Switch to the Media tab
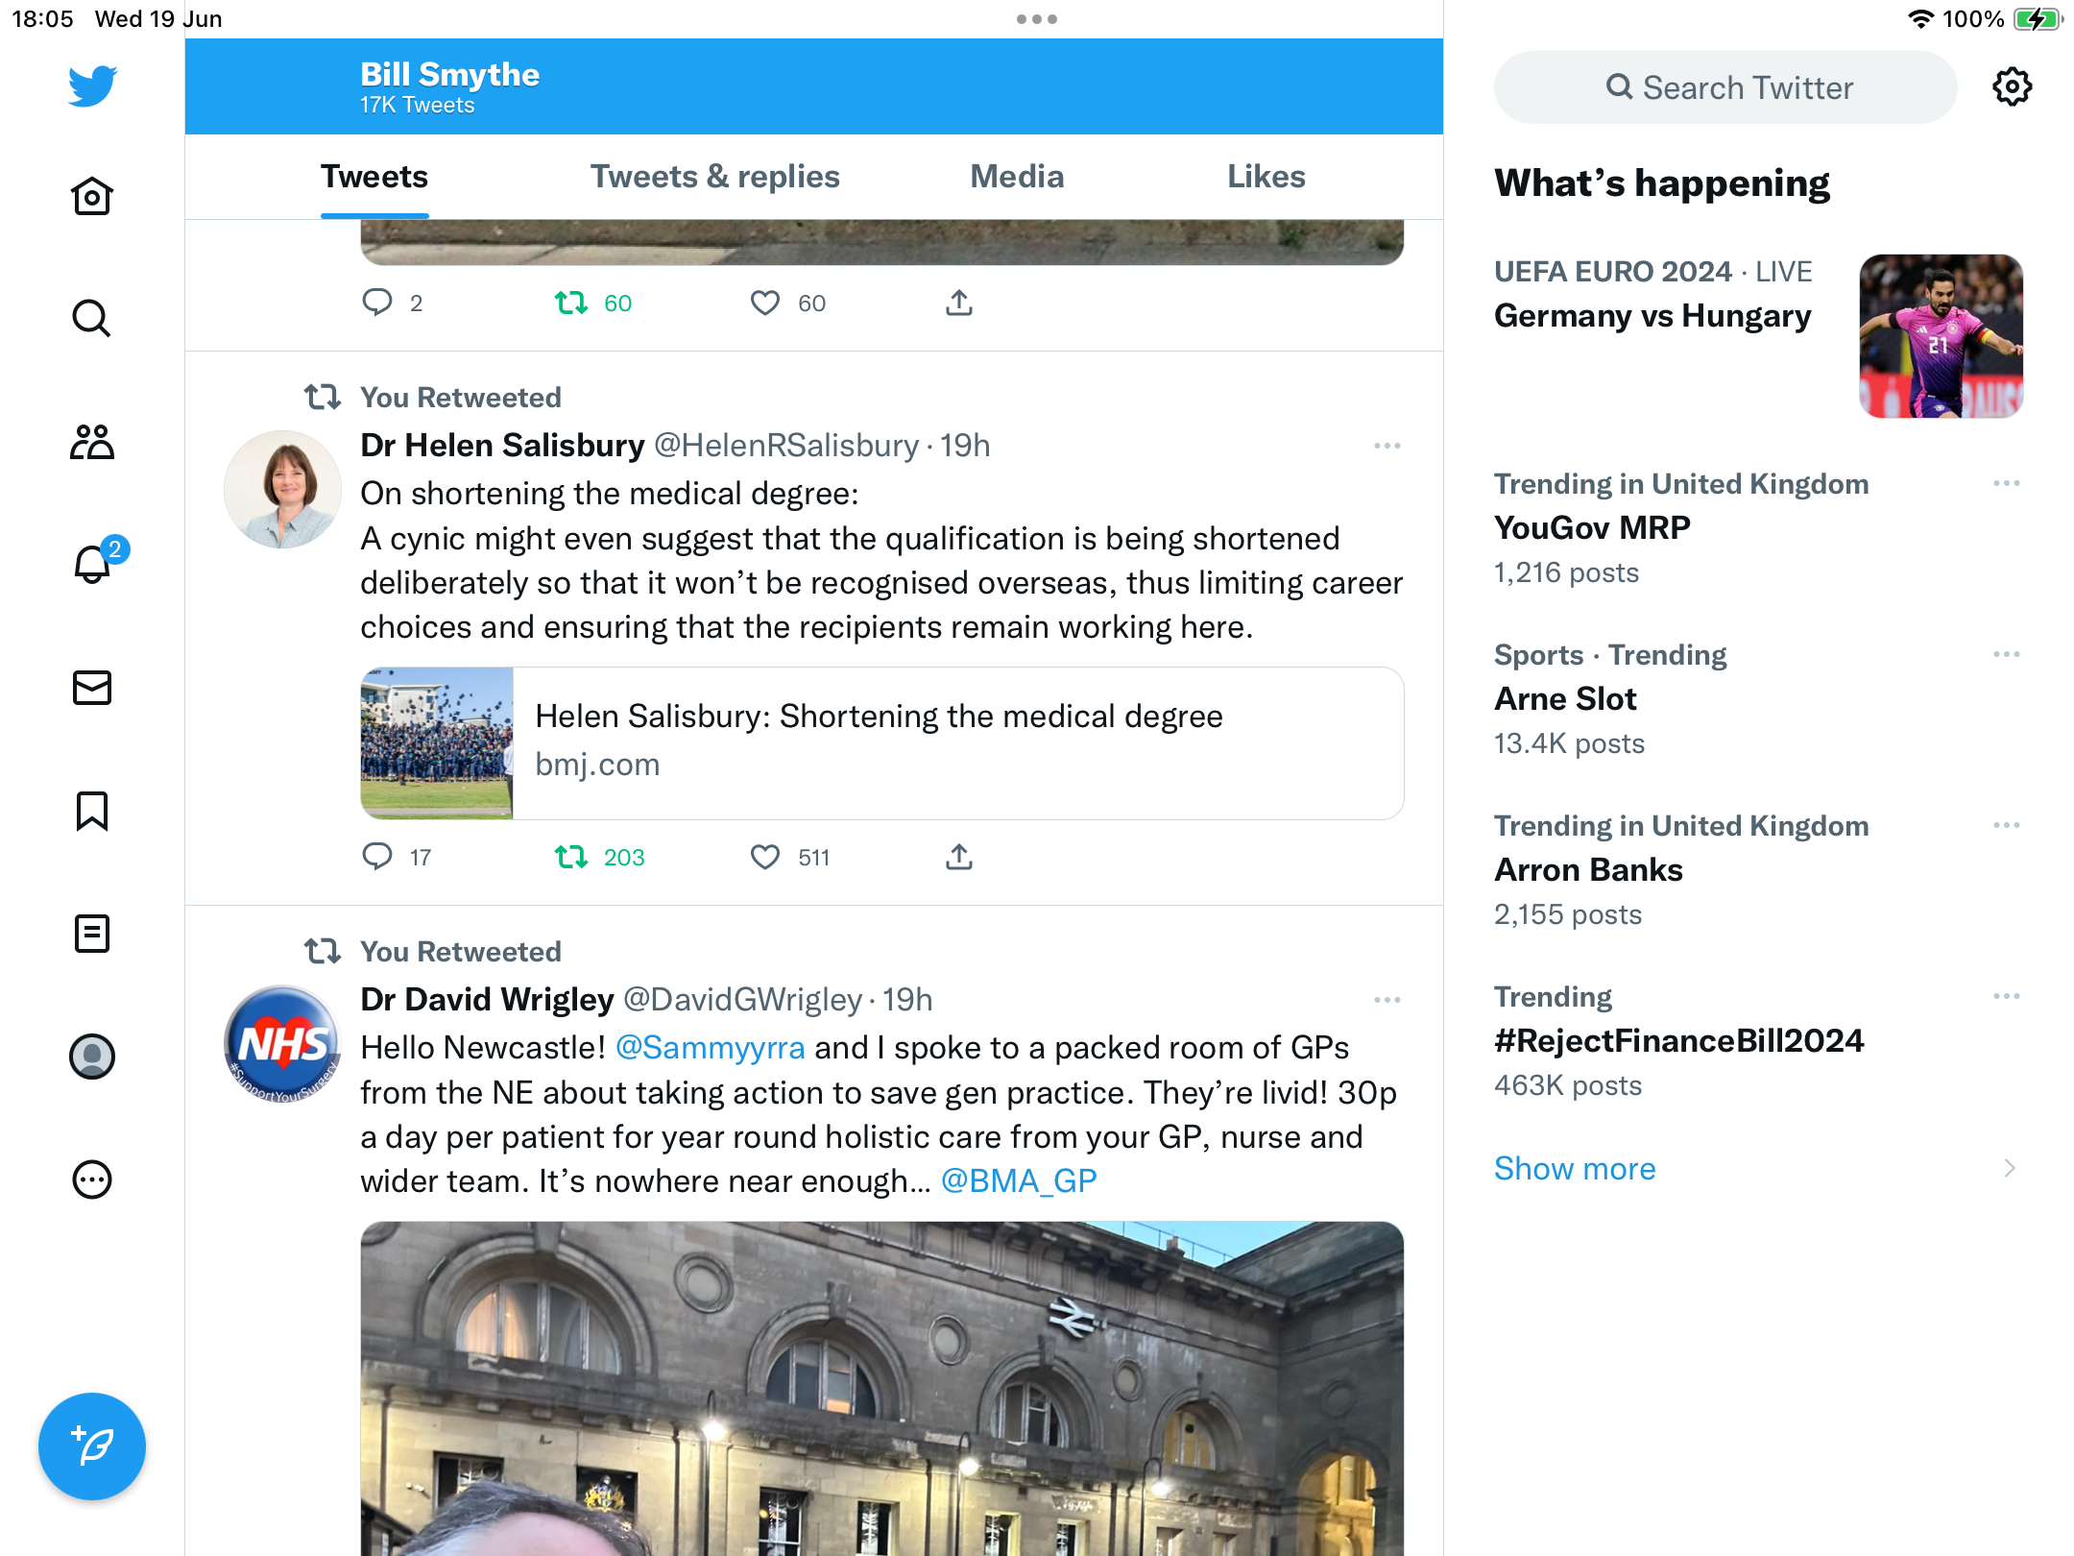 (x=1017, y=177)
